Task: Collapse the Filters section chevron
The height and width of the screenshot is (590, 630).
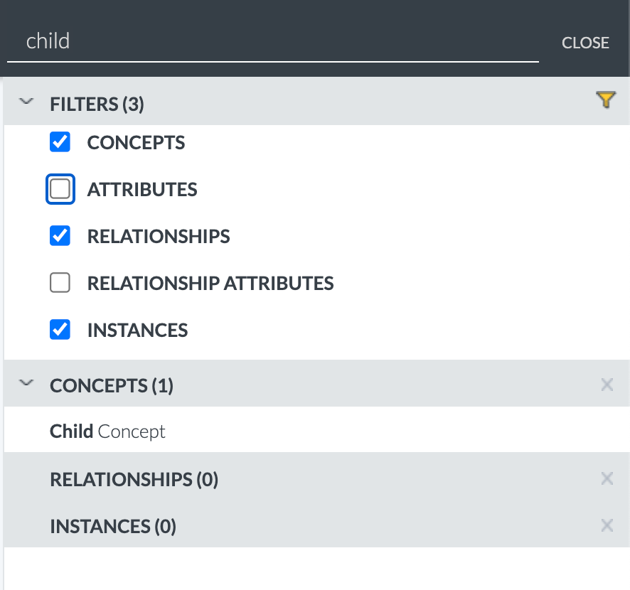Action: (x=26, y=101)
